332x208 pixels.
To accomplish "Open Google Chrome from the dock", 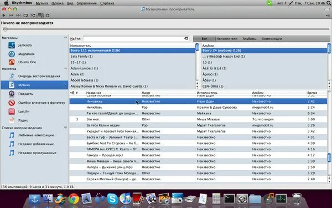I will [x=74, y=199].
